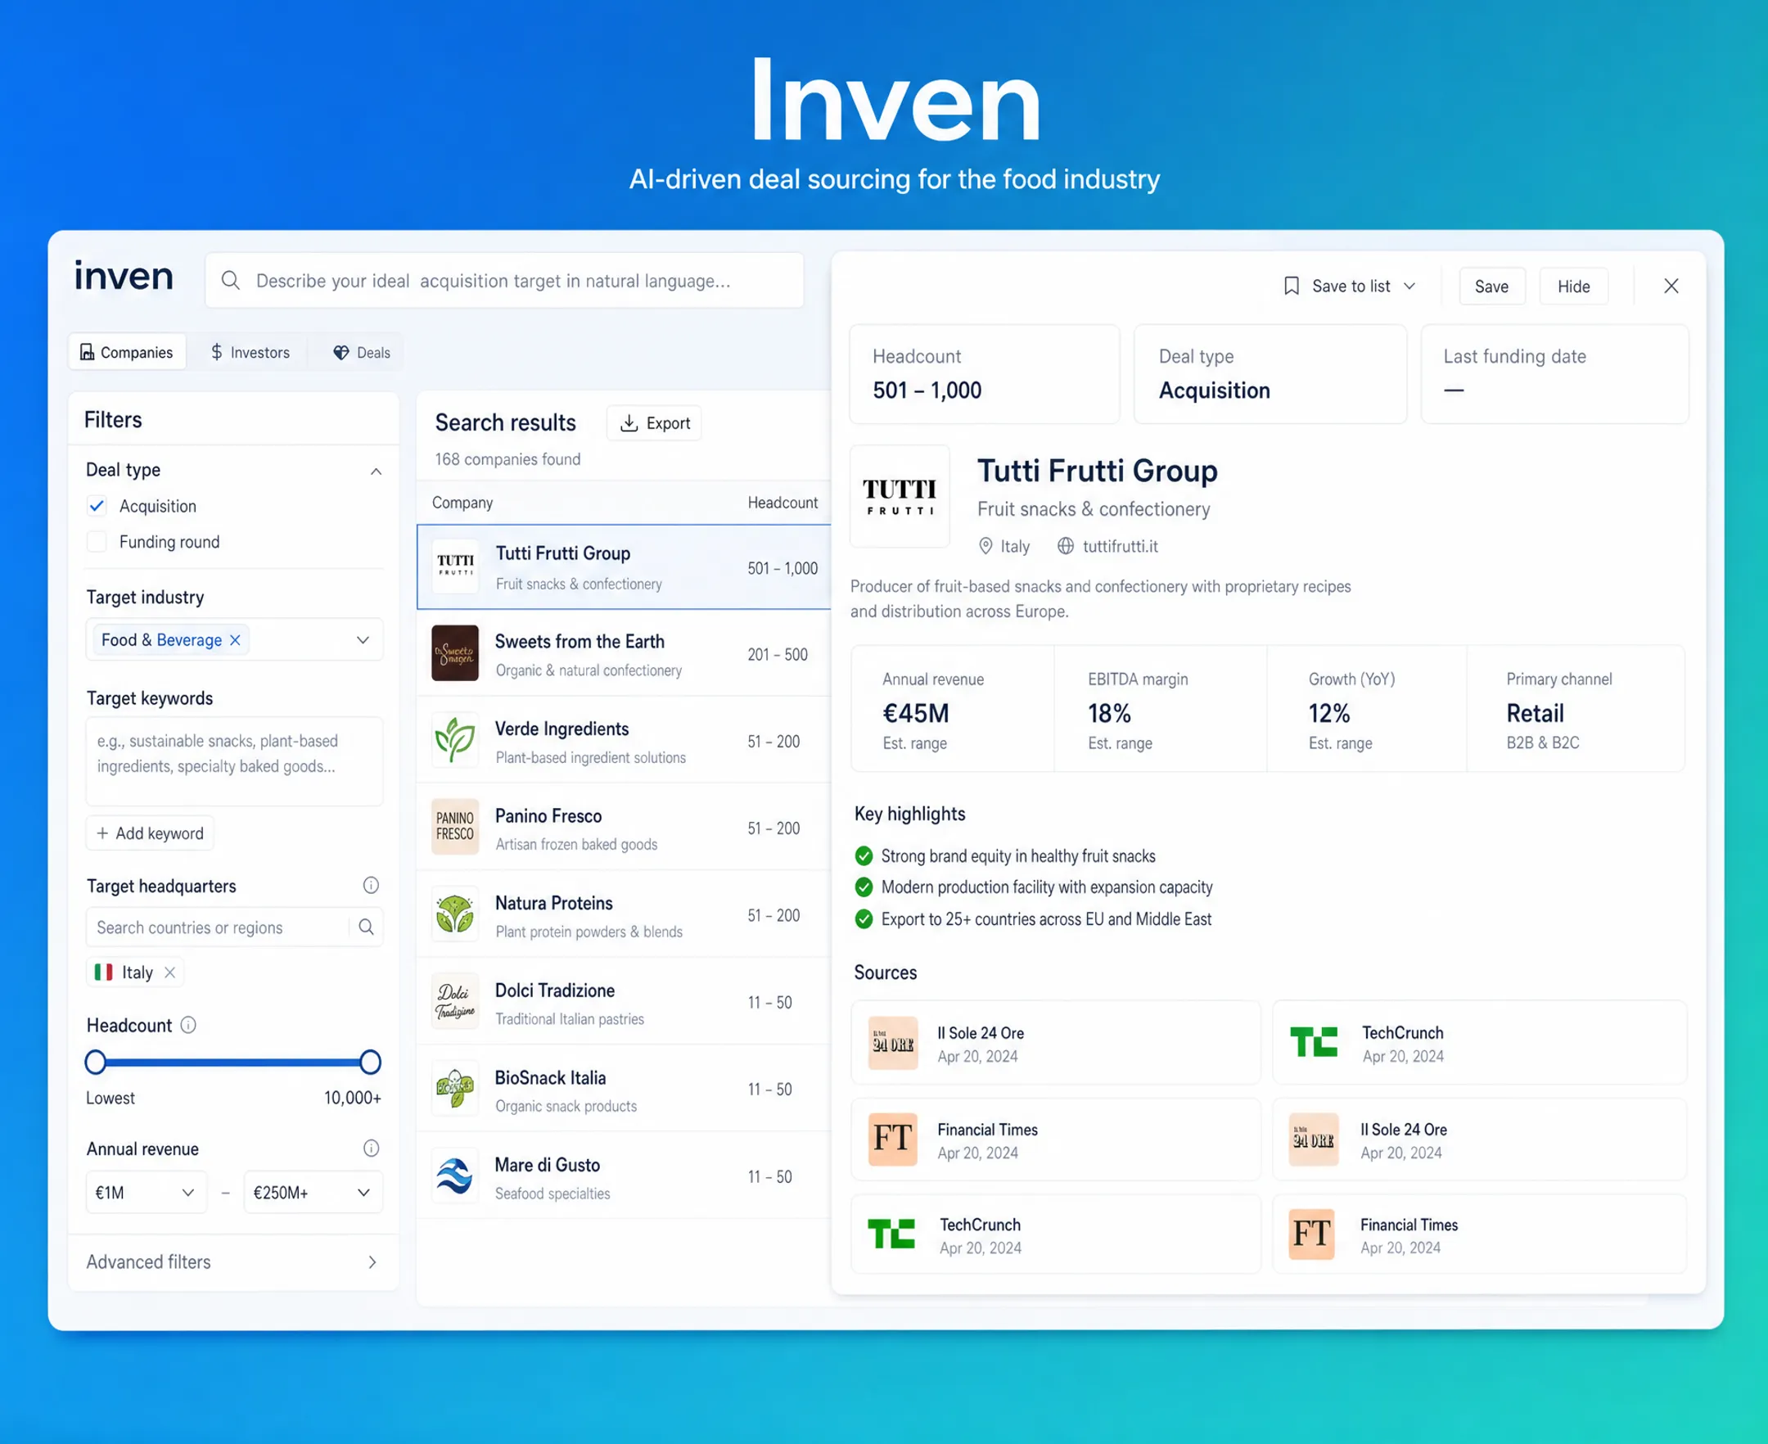Click the Export button
The height and width of the screenshot is (1444, 1768).
coord(655,422)
